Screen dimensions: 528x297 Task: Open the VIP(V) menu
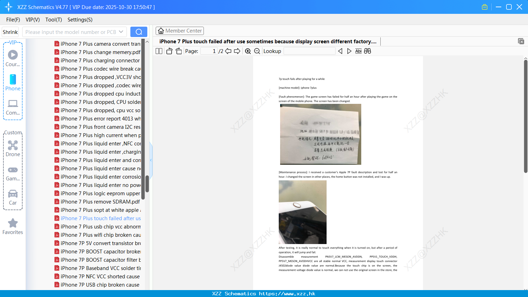(x=33, y=20)
